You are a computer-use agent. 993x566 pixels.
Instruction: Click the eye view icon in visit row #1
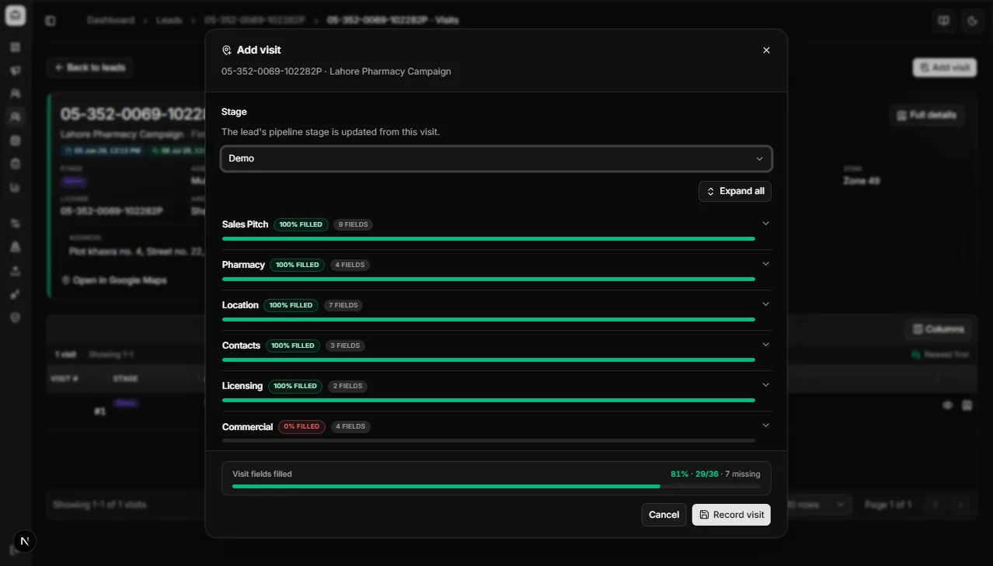point(947,405)
